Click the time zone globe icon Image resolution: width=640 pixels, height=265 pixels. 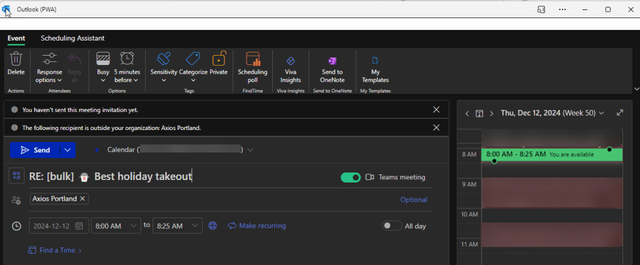pyautogui.click(x=213, y=226)
